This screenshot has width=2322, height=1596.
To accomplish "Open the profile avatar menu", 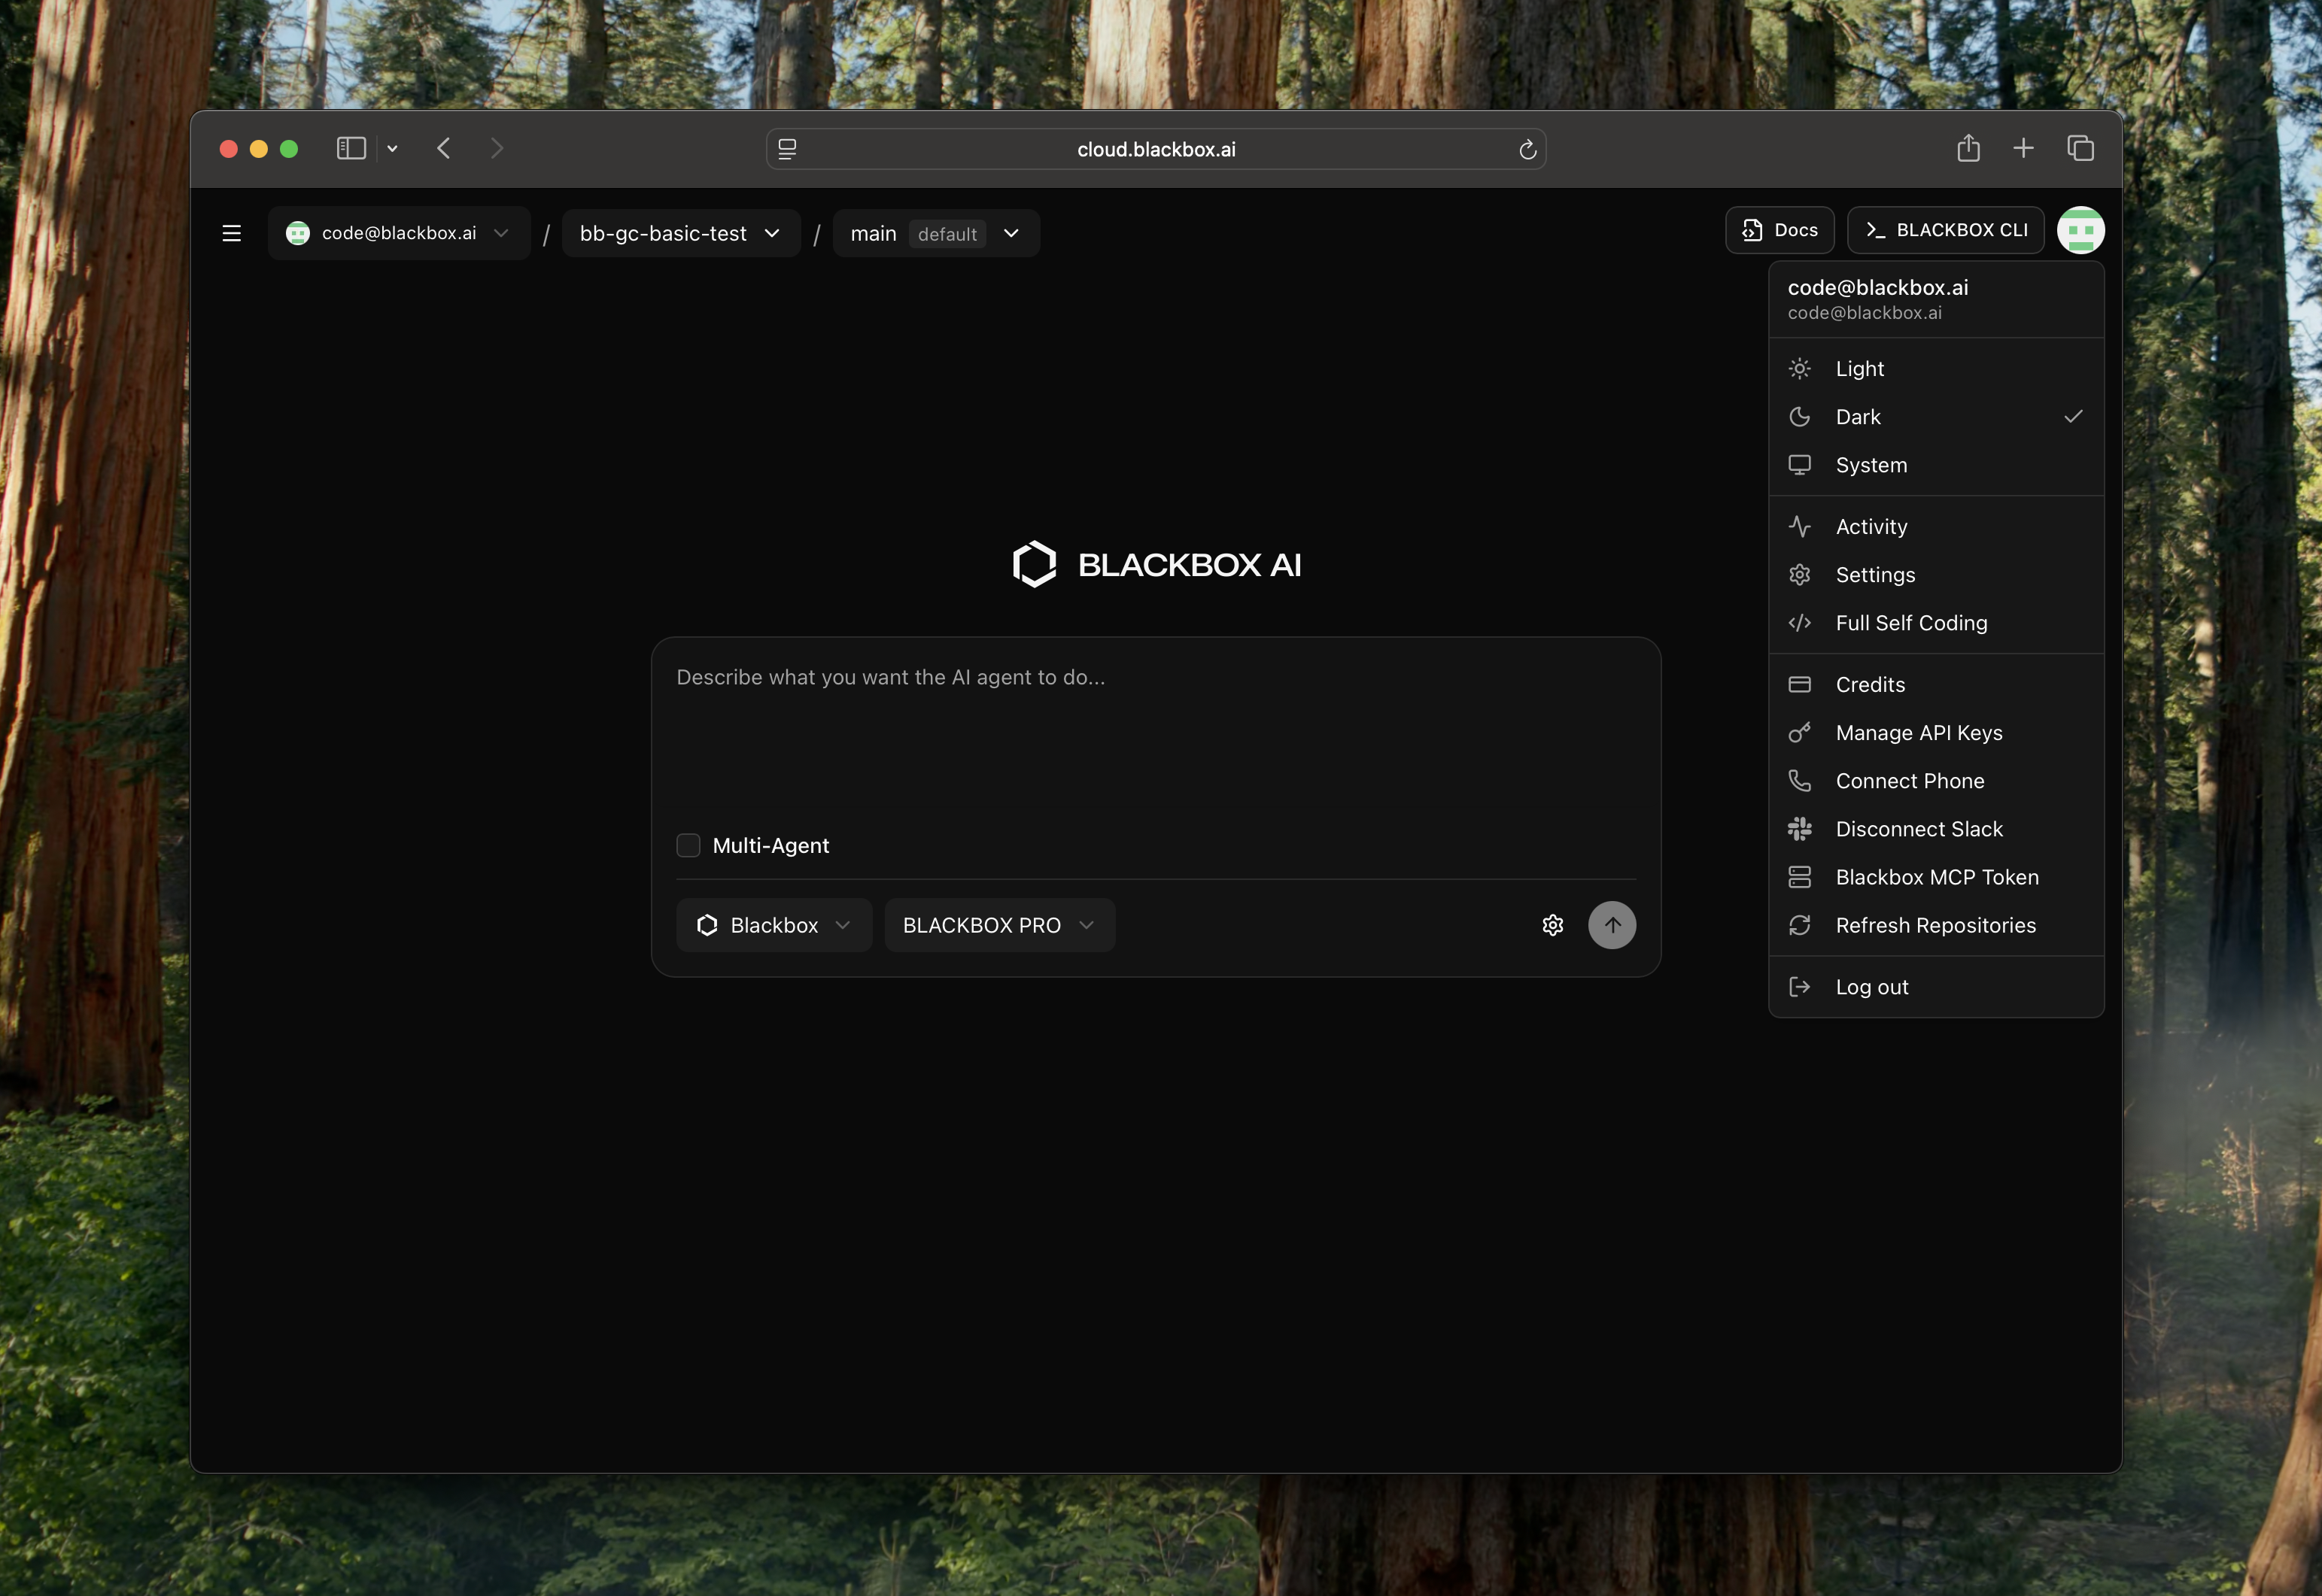I will [2081, 230].
